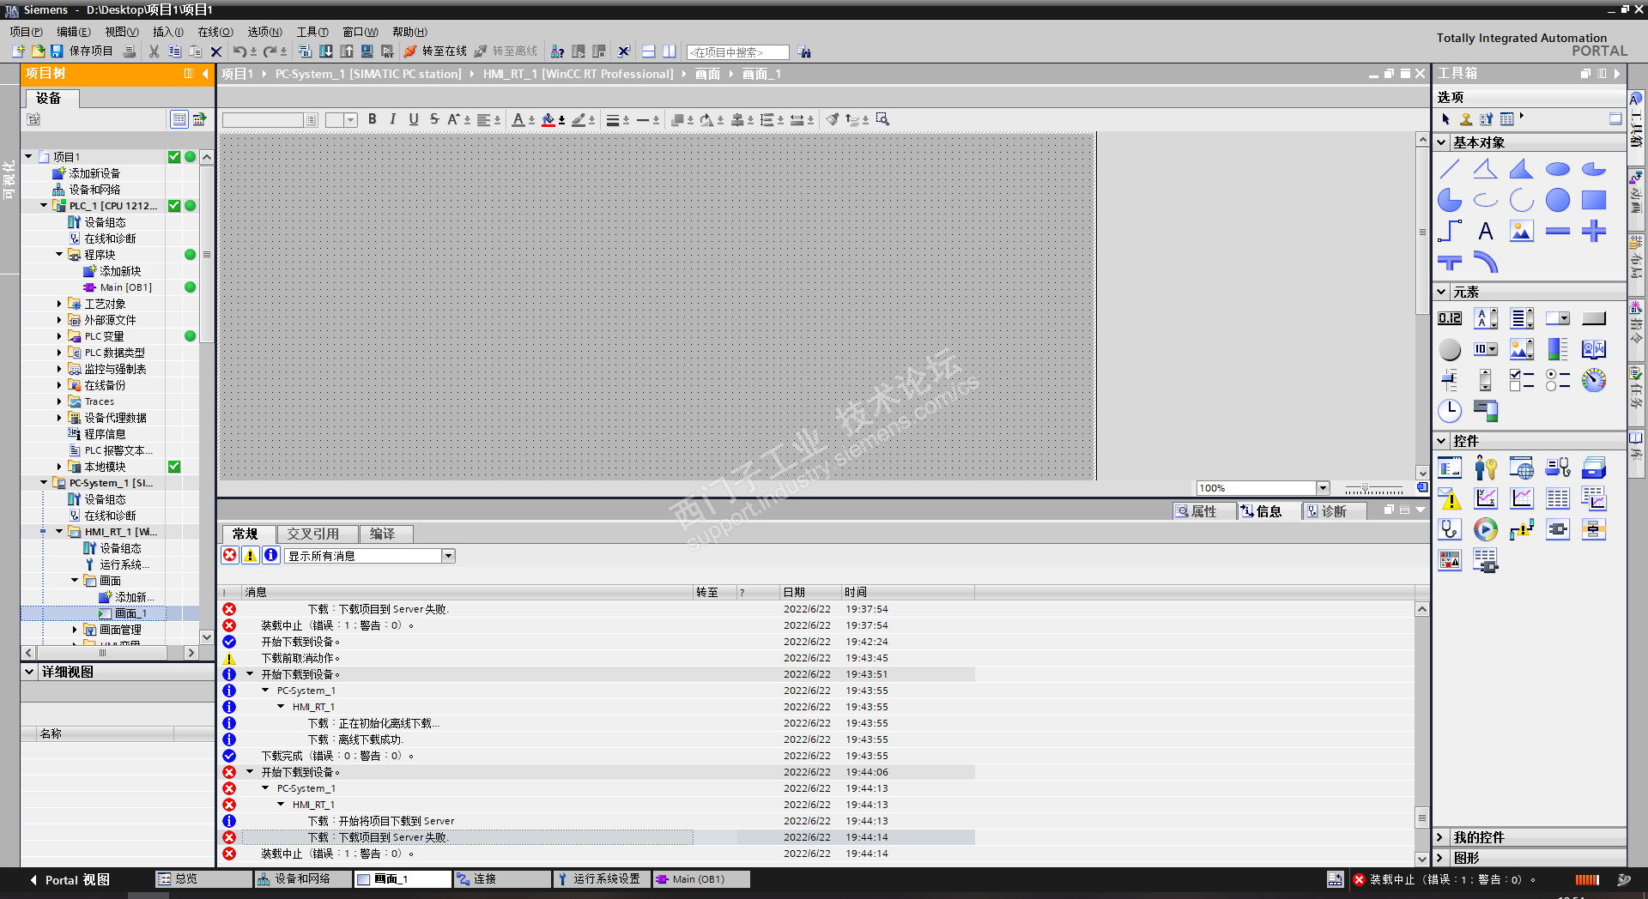Select the Bar element in toolbox
1648x899 pixels.
click(1558, 349)
